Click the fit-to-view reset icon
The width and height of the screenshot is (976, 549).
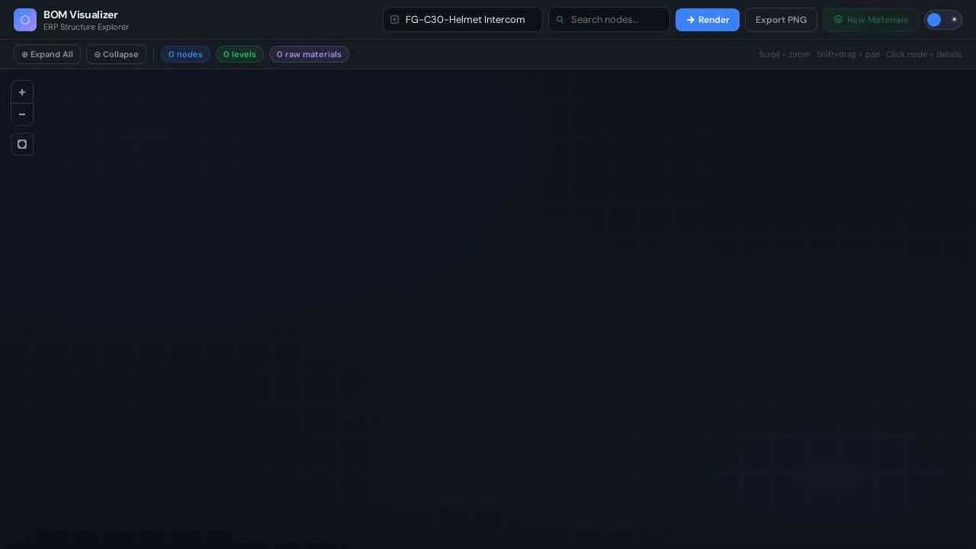coord(22,144)
